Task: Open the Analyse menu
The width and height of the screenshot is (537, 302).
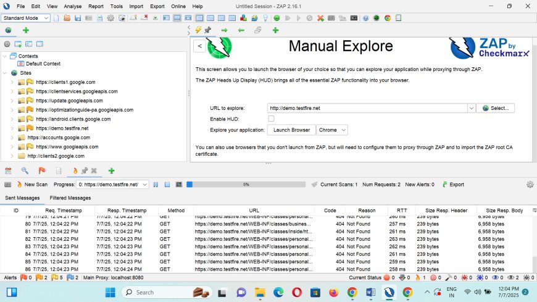Action: (x=73, y=6)
